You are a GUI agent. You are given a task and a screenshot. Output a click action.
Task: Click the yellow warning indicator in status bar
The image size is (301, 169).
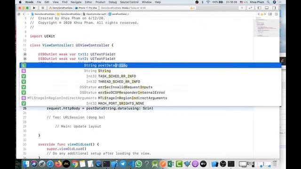pyautogui.click(x=192, y=8)
